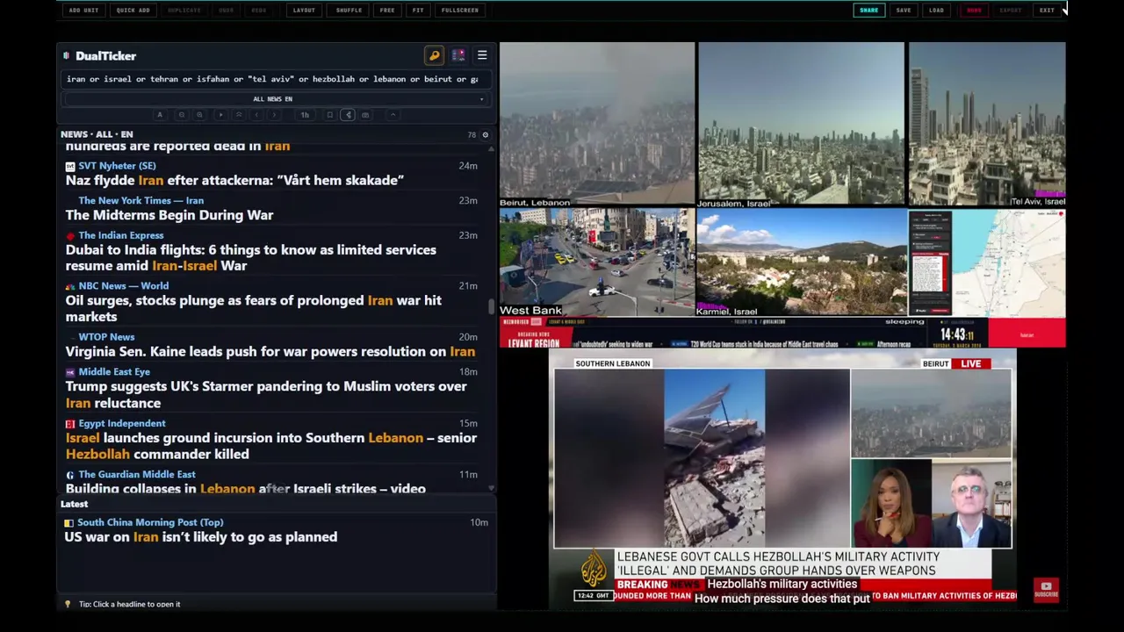The height and width of the screenshot is (632, 1124).
Task: Click the West Bank street webcam feed
Action: pyautogui.click(x=596, y=262)
